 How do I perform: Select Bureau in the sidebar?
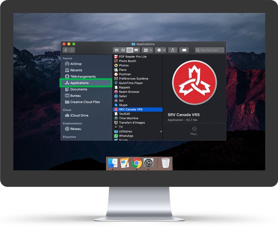(86, 96)
